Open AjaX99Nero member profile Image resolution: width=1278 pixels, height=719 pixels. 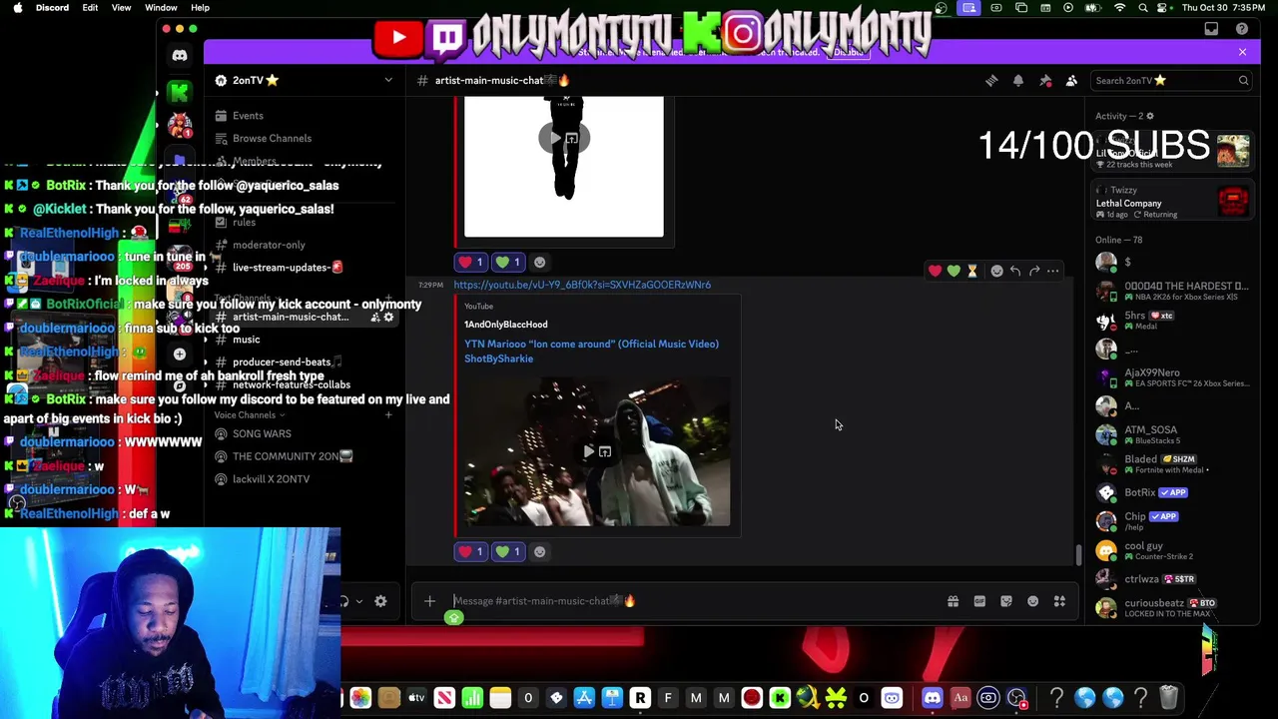click(1172, 377)
